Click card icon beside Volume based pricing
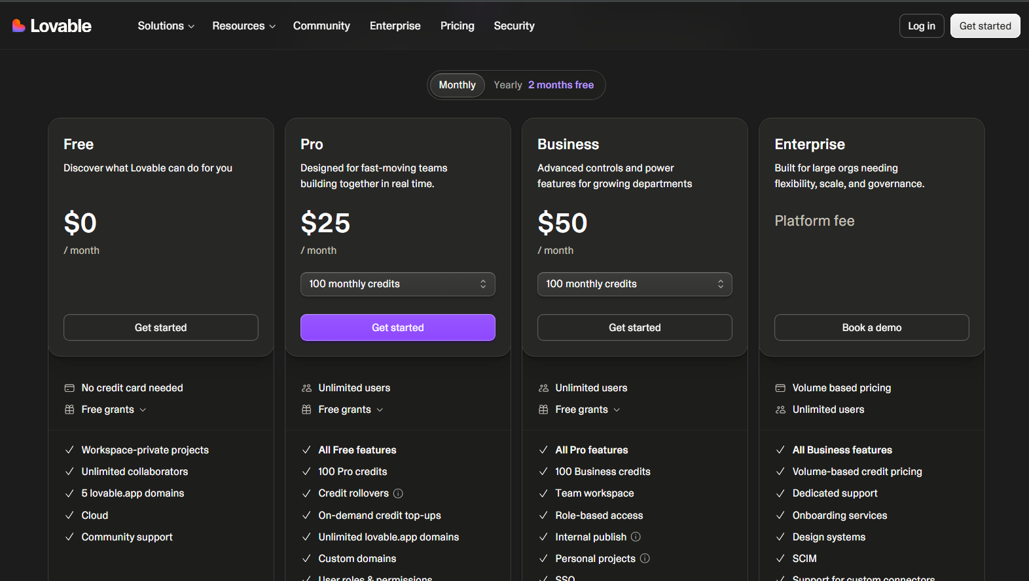The width and height of the screenshot is (1029, 581). coord(780,388)
